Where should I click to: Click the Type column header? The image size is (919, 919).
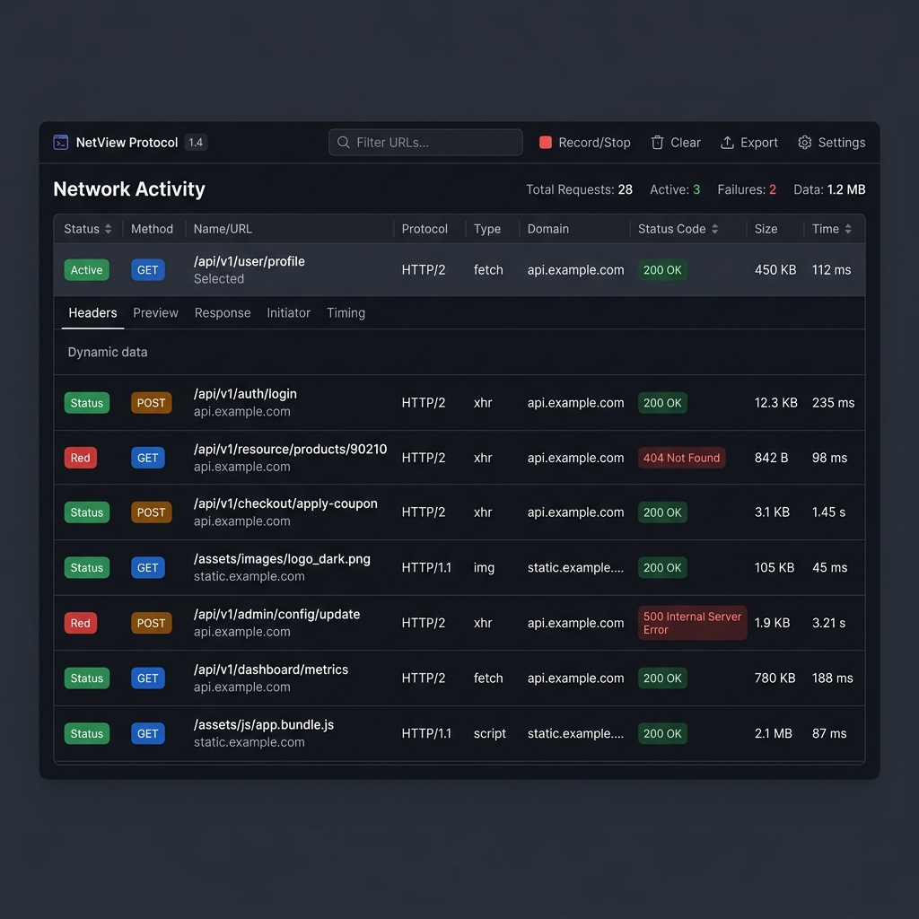pyautogui.click(x=487, y=229)
